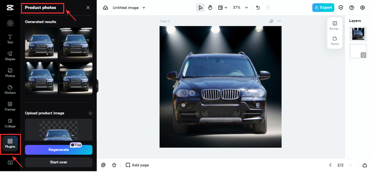Click the Layers panel heading
This screenshot has width=371, height=172.
355,21
